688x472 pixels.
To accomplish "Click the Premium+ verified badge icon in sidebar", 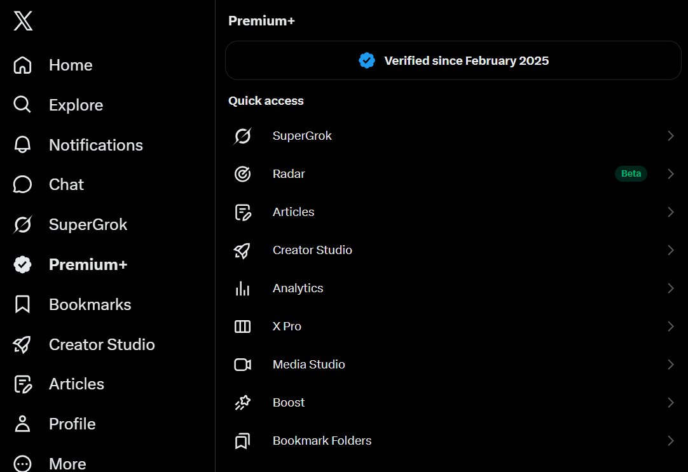I will coord(22,264).
